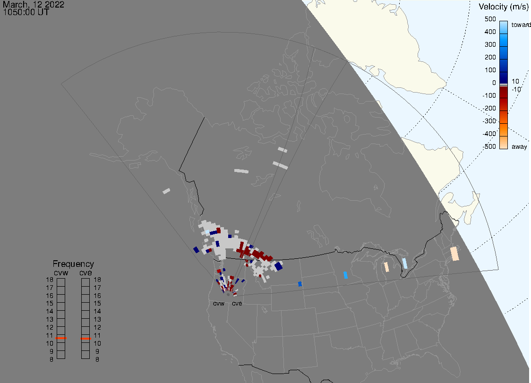This screenshot has height=383, width=531.
Task: Click the light blue data cell near Lake Huron
Action: (x=405, y=263)
